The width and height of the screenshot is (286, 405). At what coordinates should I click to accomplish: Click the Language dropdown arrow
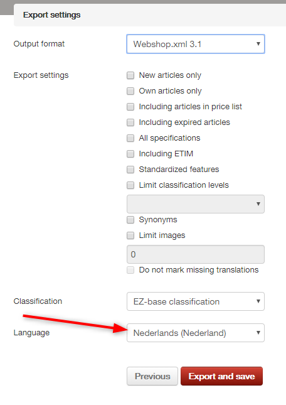click(258, 333)
